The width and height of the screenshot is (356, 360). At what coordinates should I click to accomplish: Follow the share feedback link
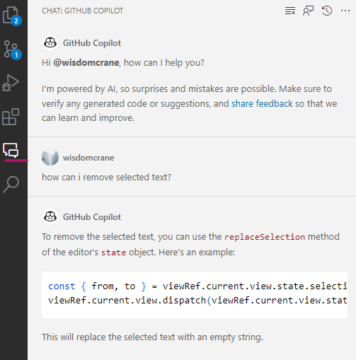coord(262,103)
